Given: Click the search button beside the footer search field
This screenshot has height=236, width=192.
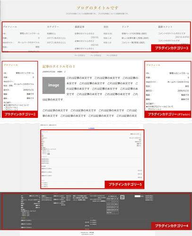Looking at the screenshot, I should (x=142, y=196).
